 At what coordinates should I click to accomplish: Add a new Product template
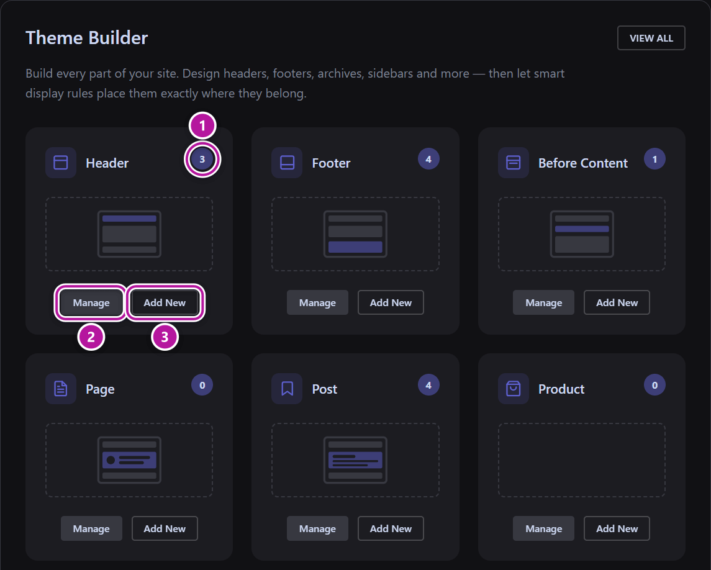click(x=617, y=528)
